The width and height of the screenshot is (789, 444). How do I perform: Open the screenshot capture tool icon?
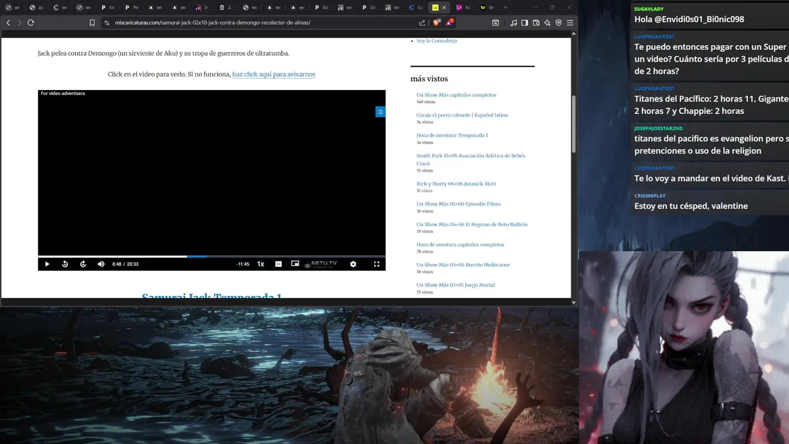tap(496, 23)
